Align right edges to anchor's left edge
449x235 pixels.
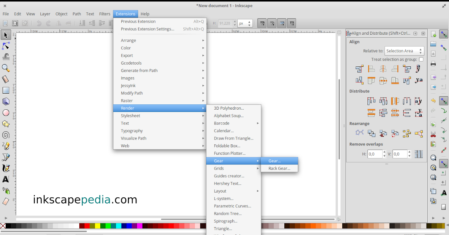click(x=360, y=69)
